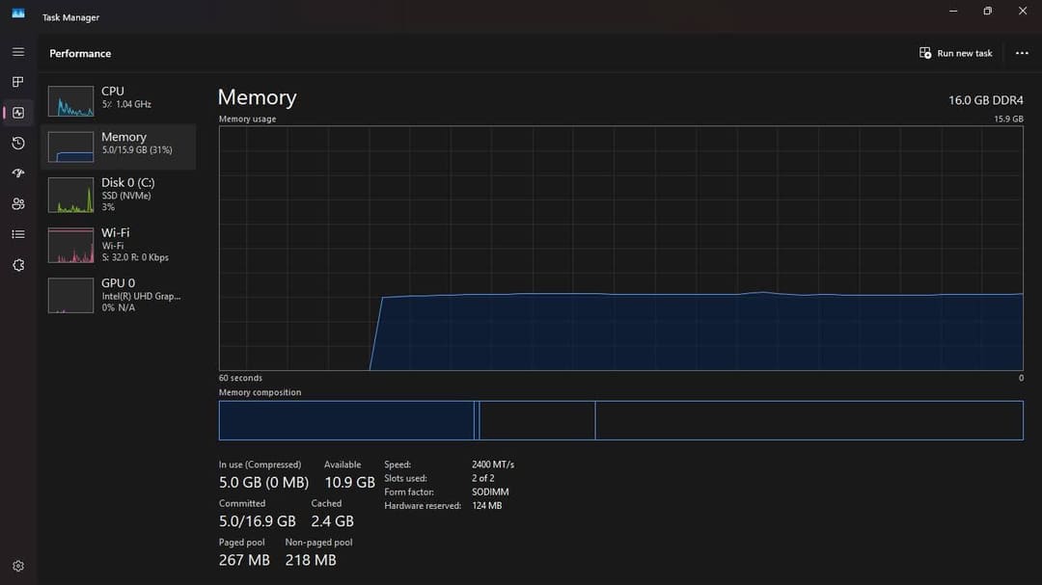Image resolution: width=1042 pixels, height=585 pixels.
Task: Select the CPU performance item
Action: coord(119,100)
